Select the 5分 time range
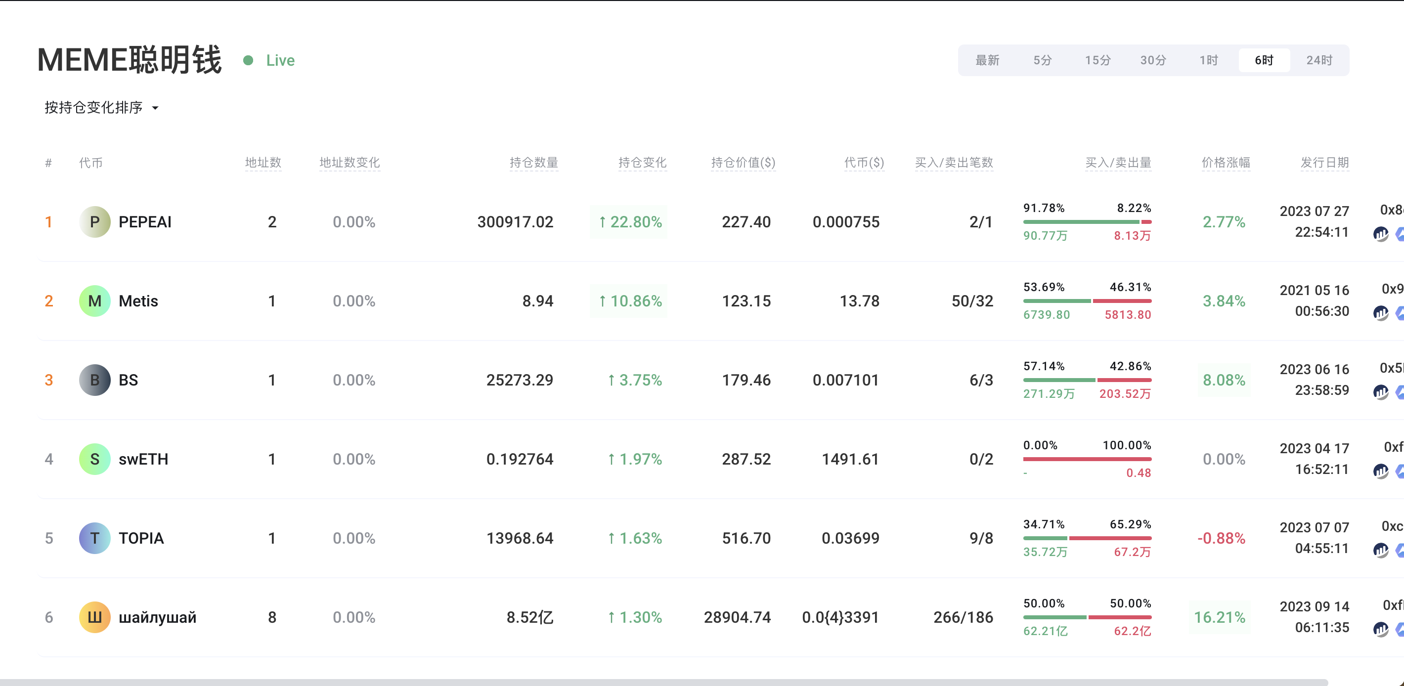This screenshot has width=1404, height=686. click(x=1042, y=60)
